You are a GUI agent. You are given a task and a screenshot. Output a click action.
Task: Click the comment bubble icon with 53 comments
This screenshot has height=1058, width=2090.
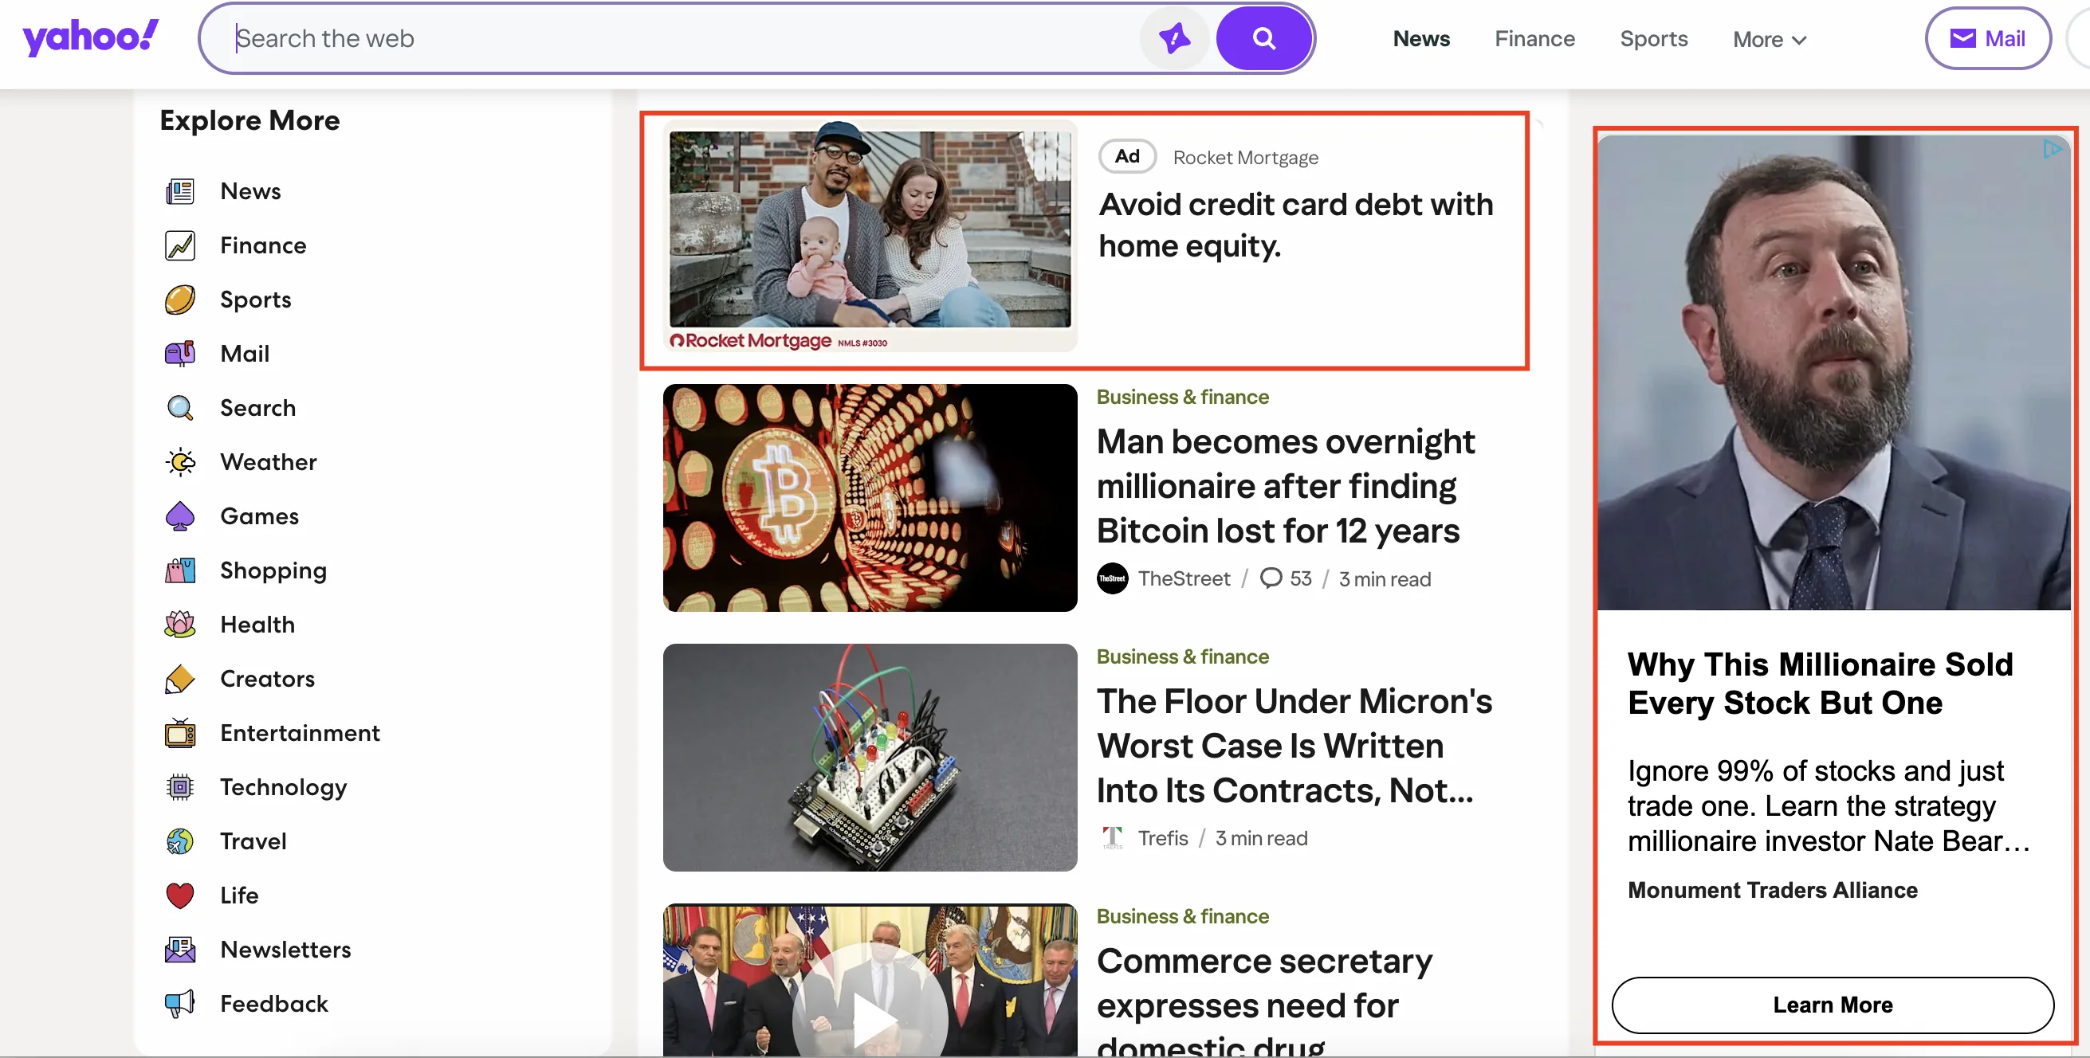tap(1271, 578)
